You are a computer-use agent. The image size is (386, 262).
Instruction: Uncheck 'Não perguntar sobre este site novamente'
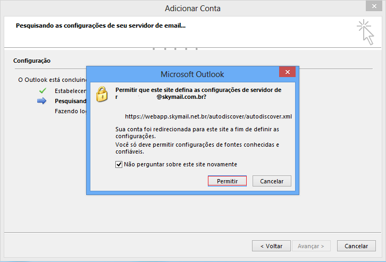point(119,164)
